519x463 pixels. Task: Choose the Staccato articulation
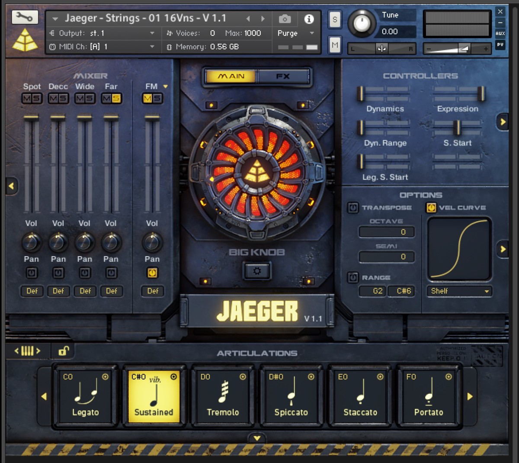[360, 396]
